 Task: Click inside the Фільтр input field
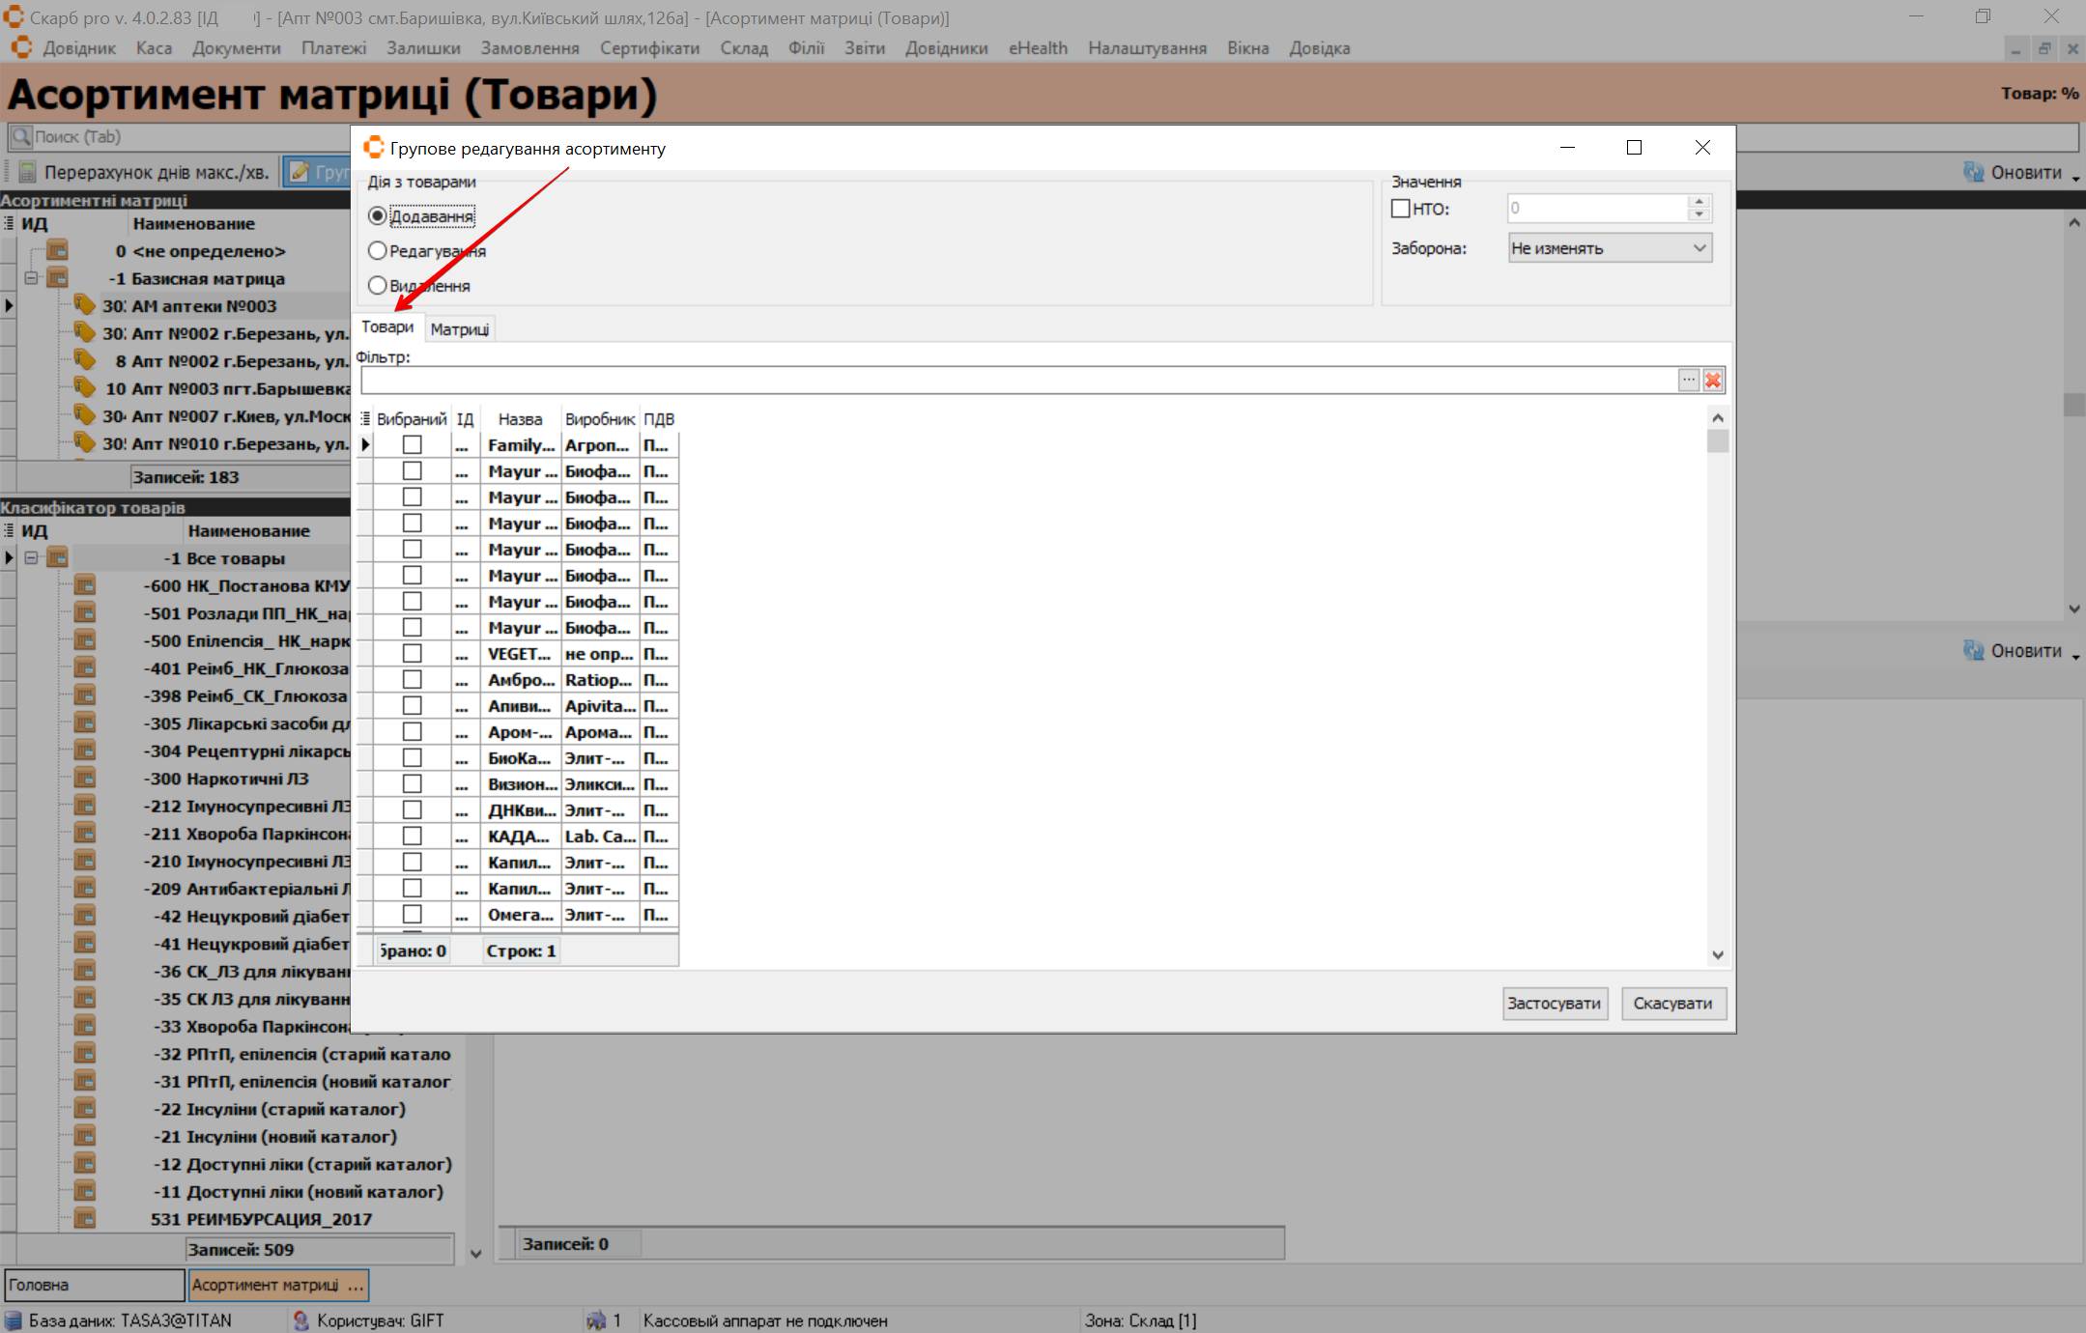1014,381
